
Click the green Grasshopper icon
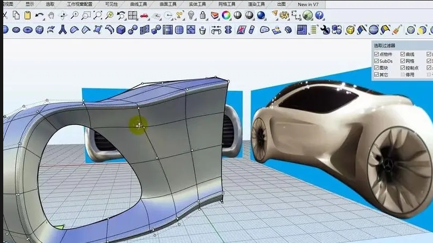[307, 16]
